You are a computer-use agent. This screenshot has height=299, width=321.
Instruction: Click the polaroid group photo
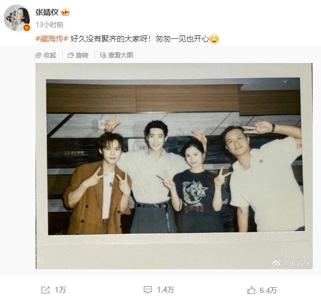click(x=174, y=166)
